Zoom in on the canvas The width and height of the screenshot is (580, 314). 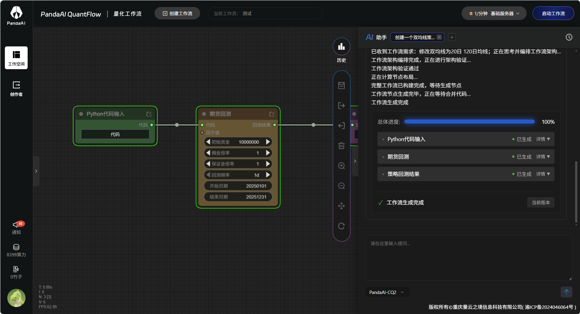coord(341,166)
